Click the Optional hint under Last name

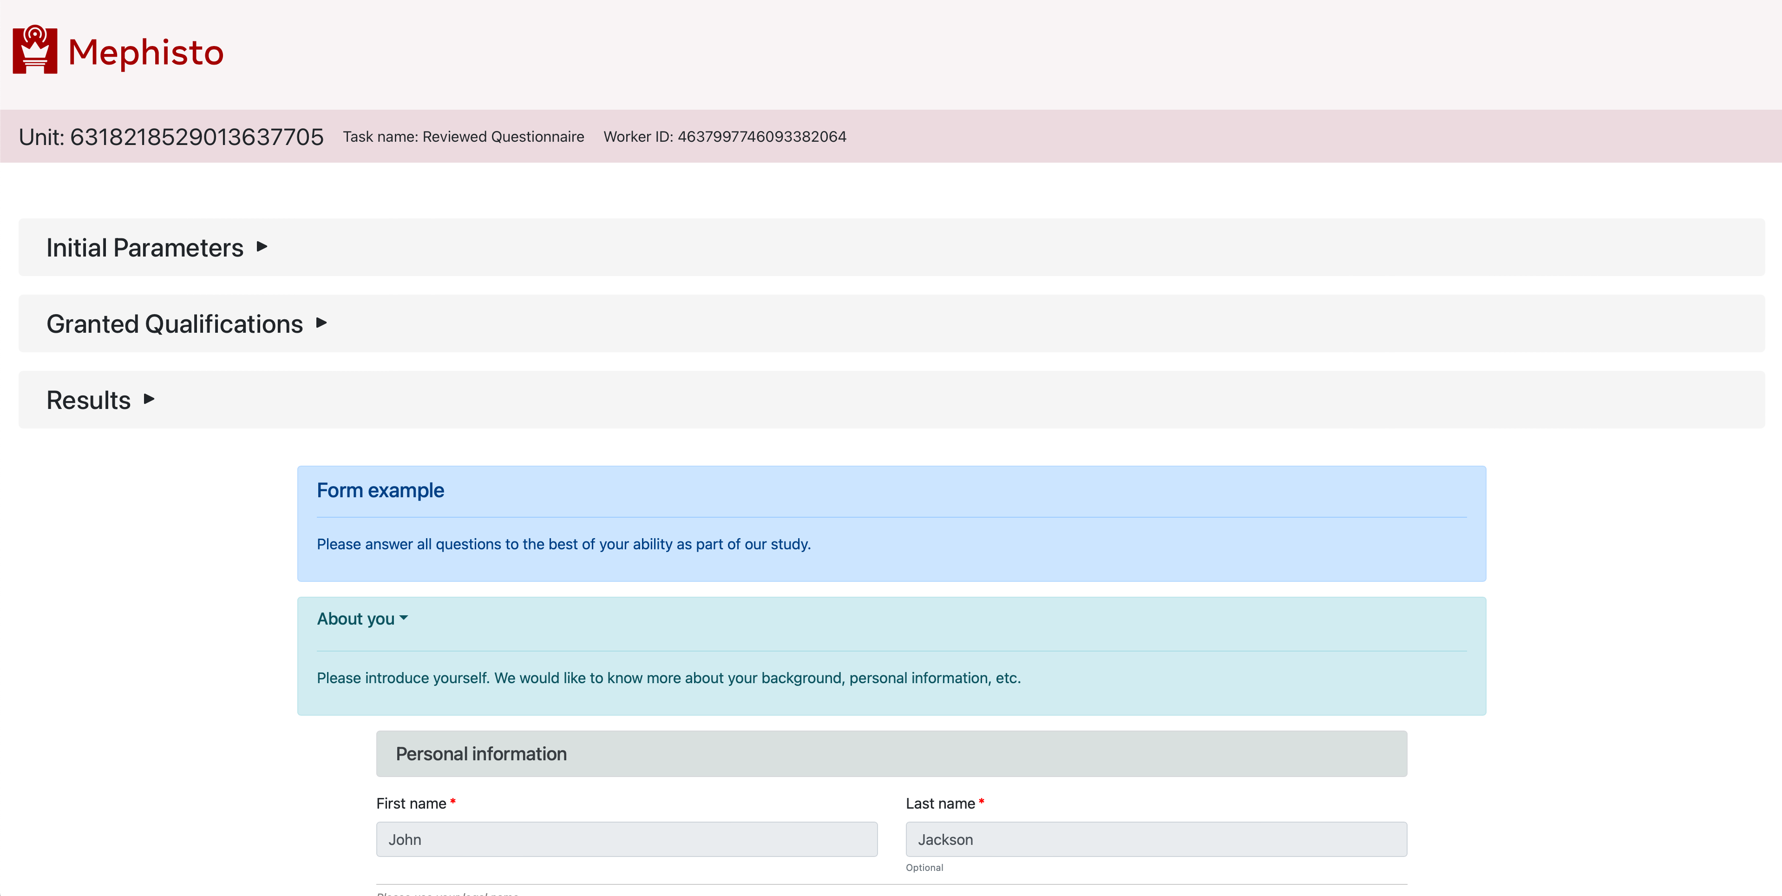point(924,868)
